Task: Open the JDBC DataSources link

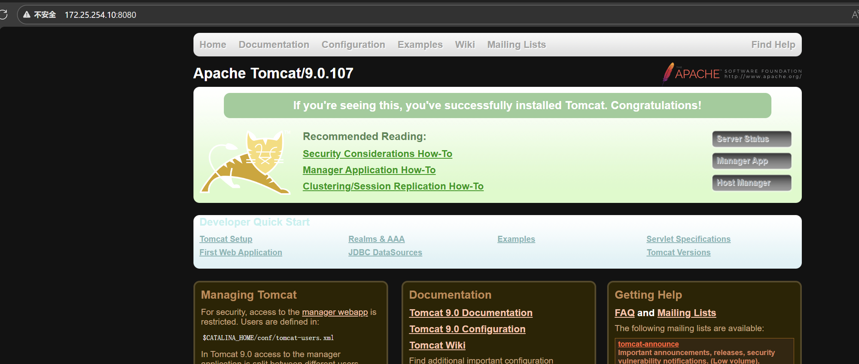Action: click(385, 252)
